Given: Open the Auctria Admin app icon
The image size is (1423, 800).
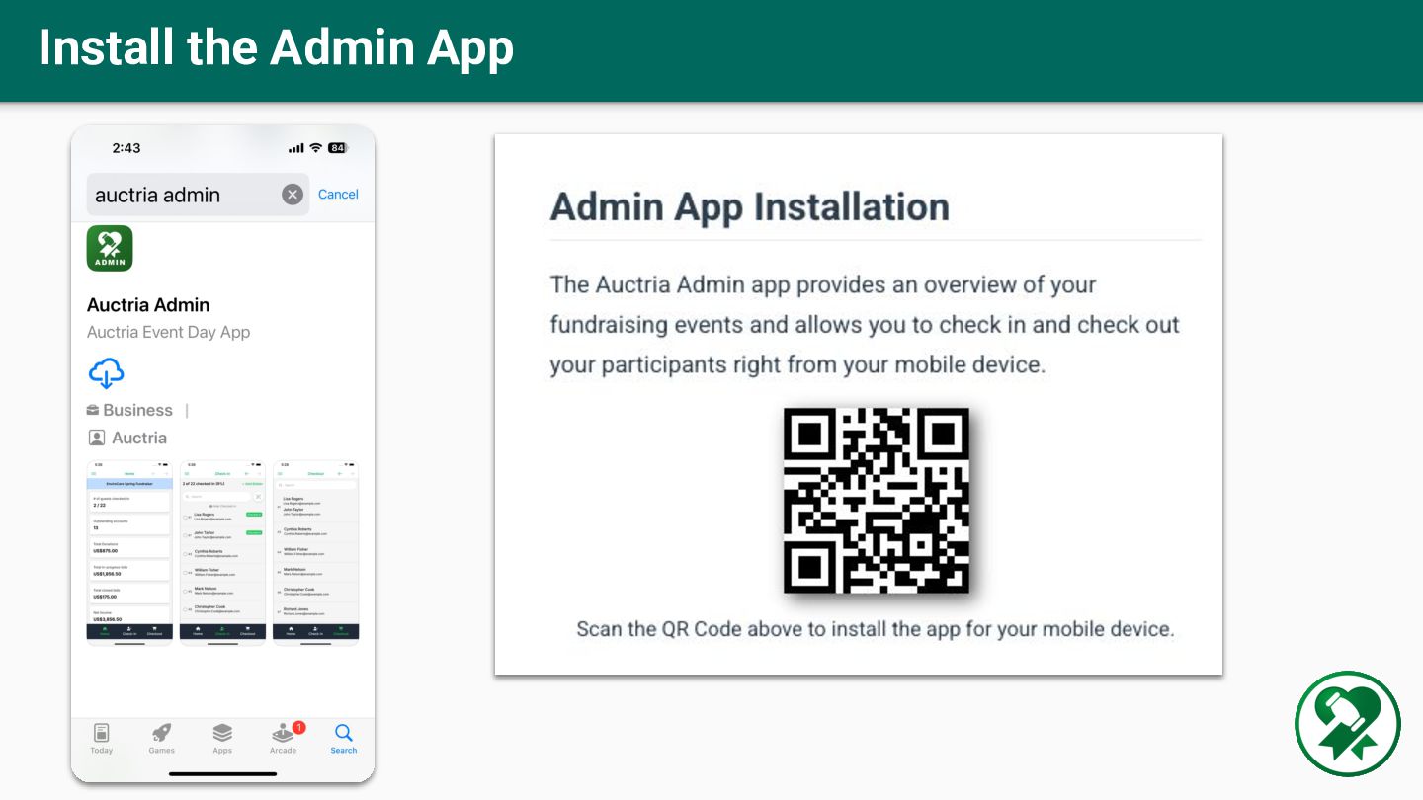Looking at the screenshot, I should point(110,248).
